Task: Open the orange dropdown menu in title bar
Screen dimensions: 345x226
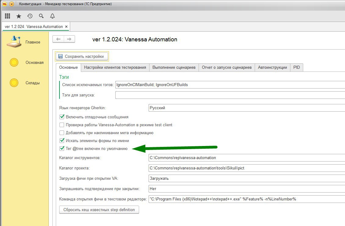Action: (x=12, y=4)
